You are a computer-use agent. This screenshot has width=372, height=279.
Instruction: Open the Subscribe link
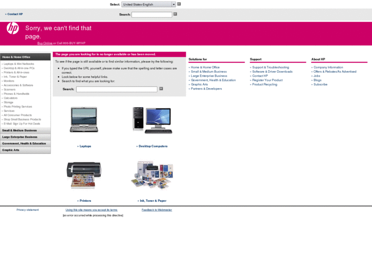[x=320, y=84]
